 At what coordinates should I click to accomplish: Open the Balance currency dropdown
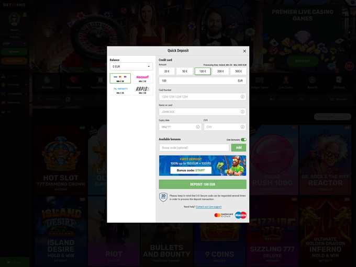(131, 67)
